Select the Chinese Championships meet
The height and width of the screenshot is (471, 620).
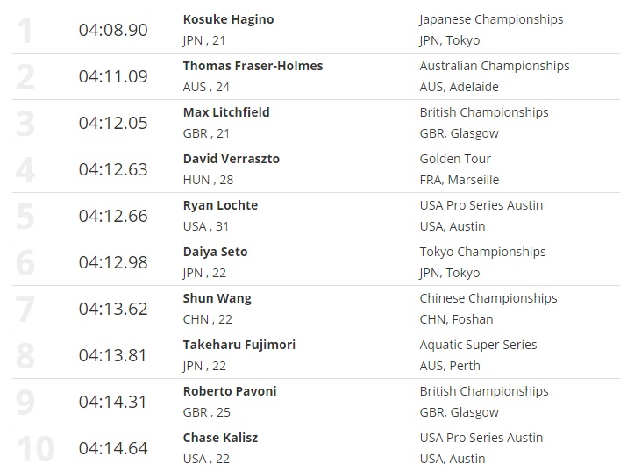[x=488, y=298]
